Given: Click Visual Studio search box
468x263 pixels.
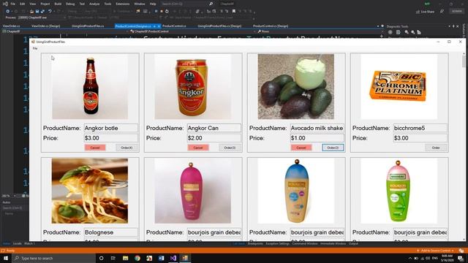Looking at the screenshot, I should [x=186, y=4].
